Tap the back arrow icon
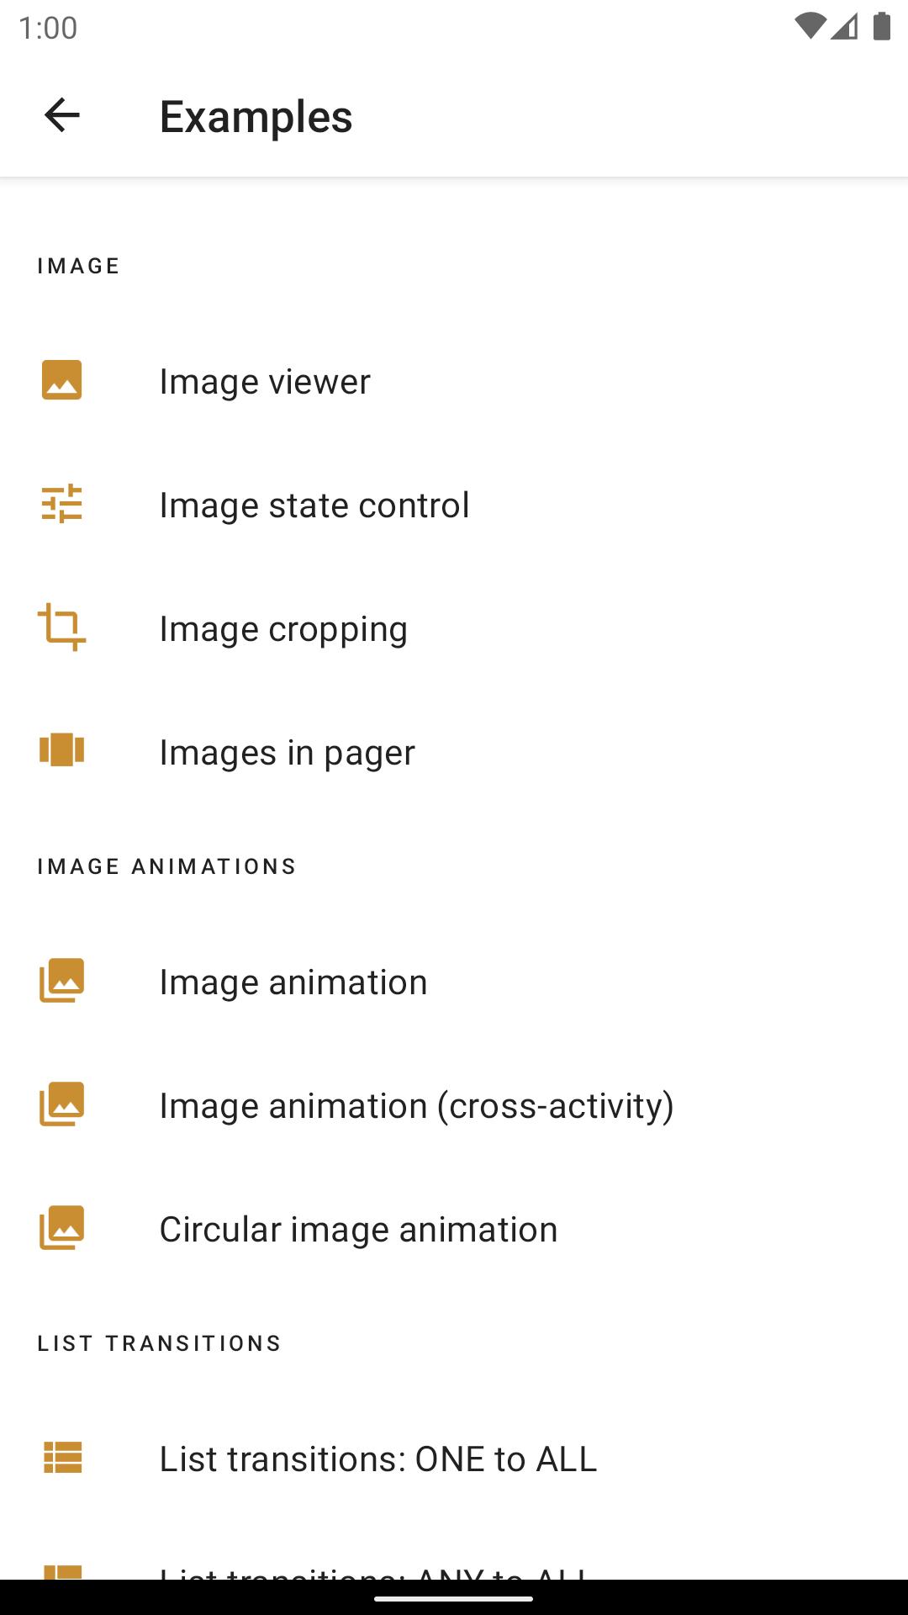This screenshot has width=908, height=1615. click(x=62, y=115)
